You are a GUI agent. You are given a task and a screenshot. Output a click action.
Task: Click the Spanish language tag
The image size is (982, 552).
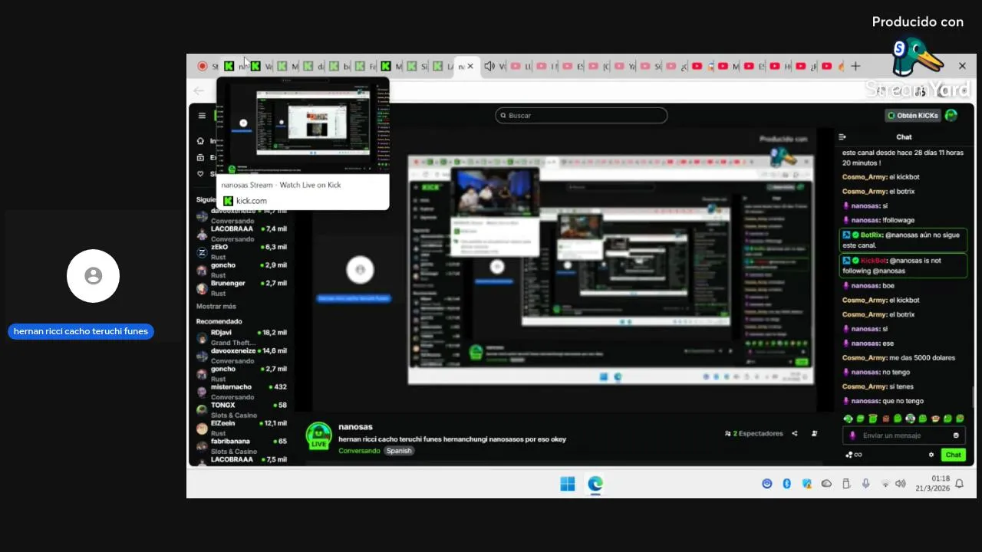tap(399, 451)
